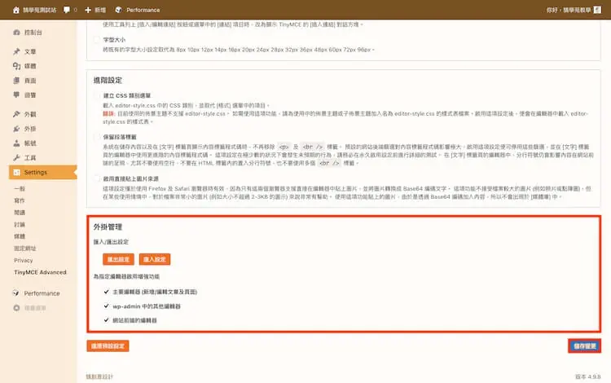Click the 匯入設定 import button
The height and width of the screenshot is (383, 611).
[155, 259]
